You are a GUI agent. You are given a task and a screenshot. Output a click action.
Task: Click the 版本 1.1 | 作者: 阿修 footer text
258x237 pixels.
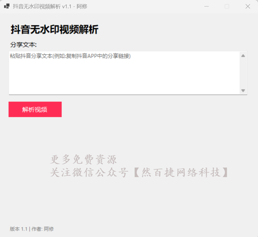coord(32,229)
